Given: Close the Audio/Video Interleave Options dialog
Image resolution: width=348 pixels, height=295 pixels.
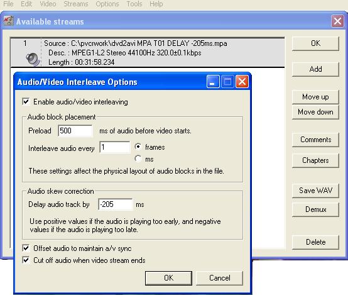Looking at the screenshot, I should tap(242, 82).
